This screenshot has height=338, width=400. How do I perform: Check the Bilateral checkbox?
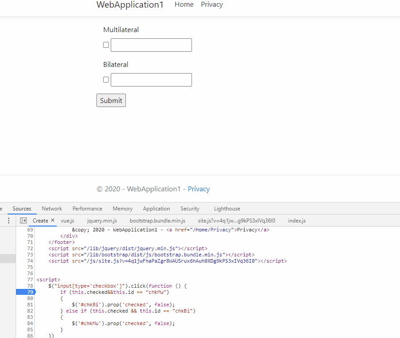(106, 79)
